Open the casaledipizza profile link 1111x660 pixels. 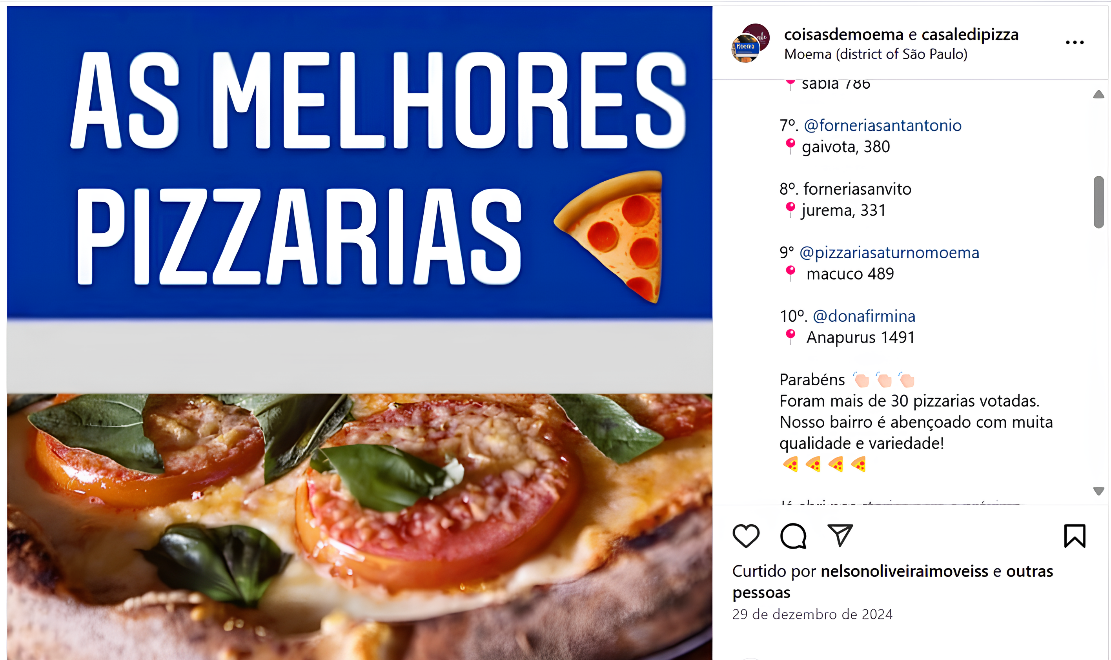pyautogui.click(x=970, y=34)
